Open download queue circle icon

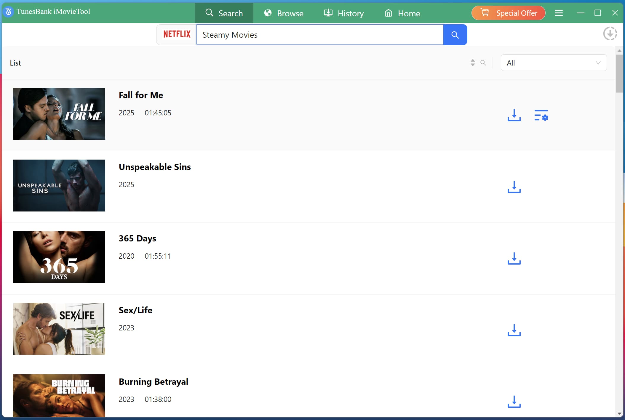610,34
